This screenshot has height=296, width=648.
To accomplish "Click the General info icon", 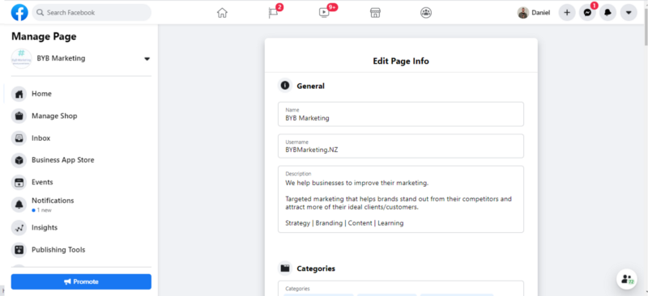I will (285, 86).
